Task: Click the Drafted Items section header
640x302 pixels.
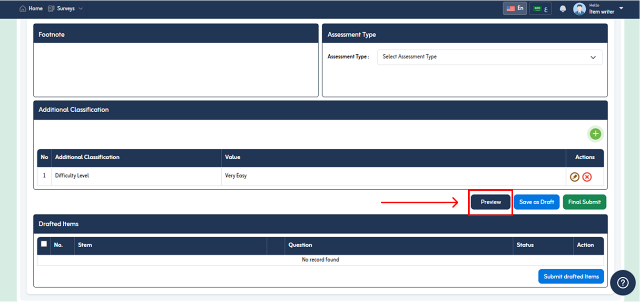Action: pyautogui.click(x=320, y=224)
